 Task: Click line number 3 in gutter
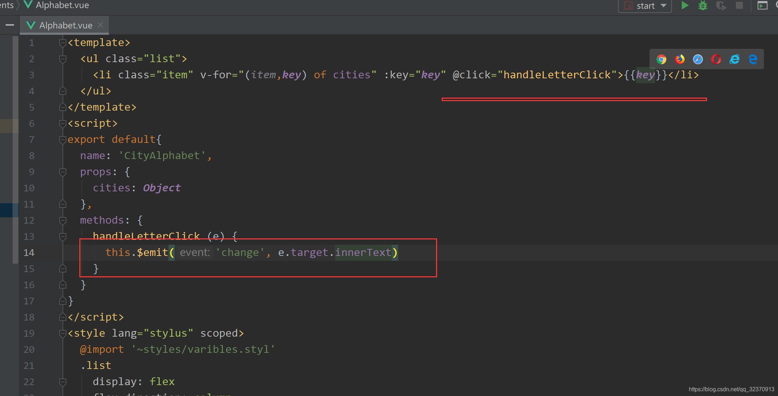(32, 75)
